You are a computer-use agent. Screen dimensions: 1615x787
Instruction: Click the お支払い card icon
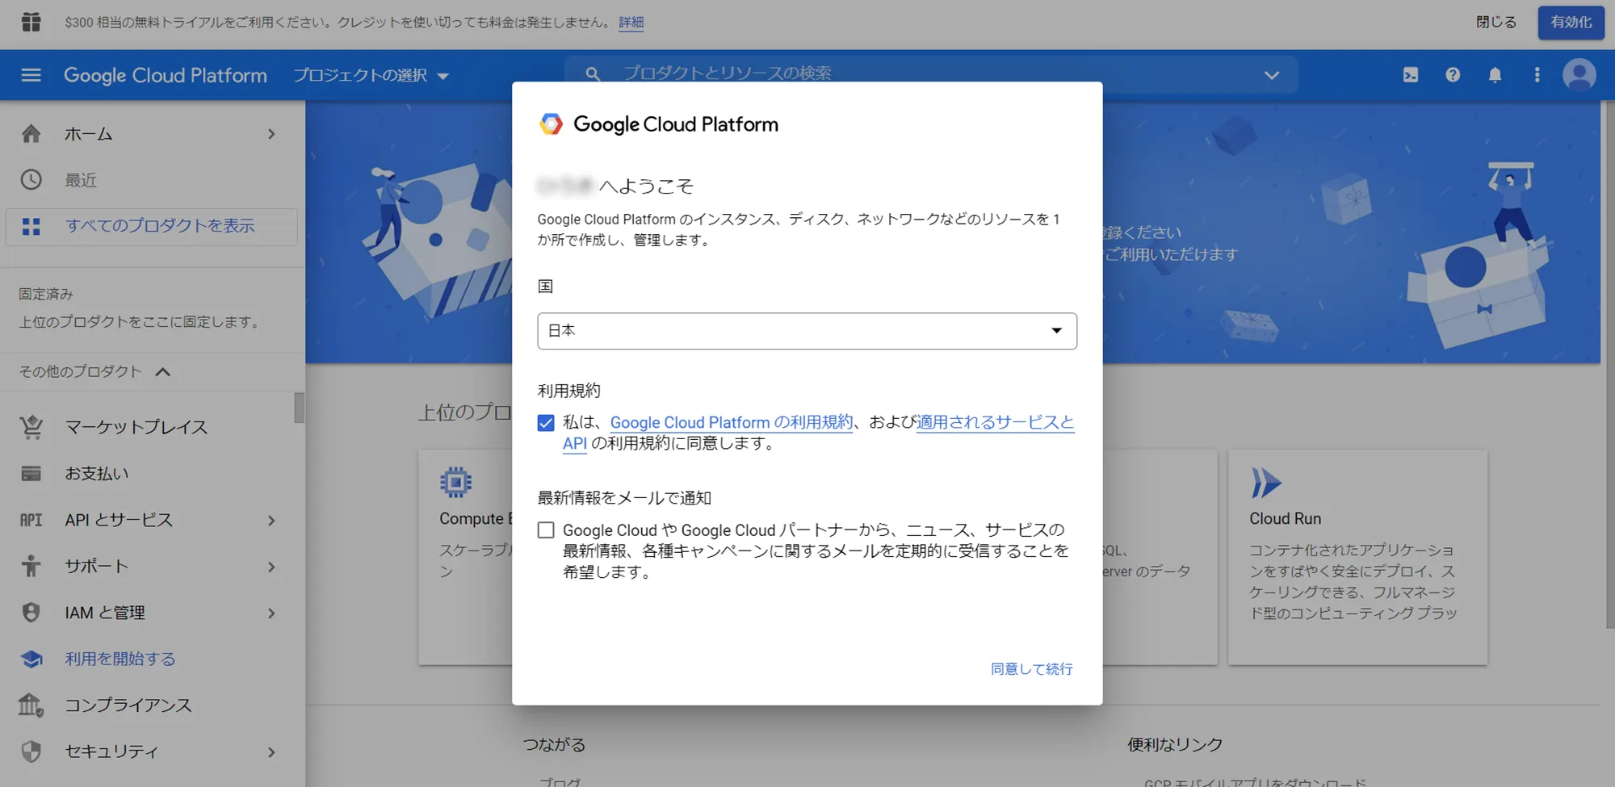(x=31, y=473)
